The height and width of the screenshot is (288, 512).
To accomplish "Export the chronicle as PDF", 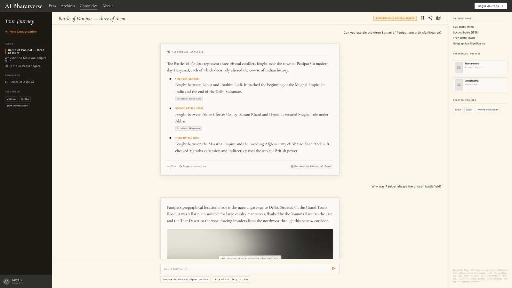I will tap(438, 18).
